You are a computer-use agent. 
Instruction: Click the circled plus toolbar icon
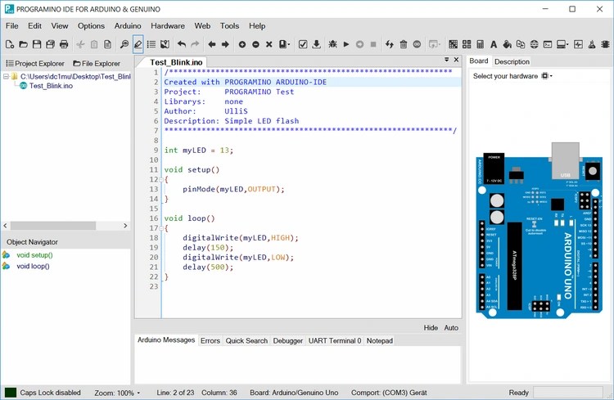pos(242,45)
